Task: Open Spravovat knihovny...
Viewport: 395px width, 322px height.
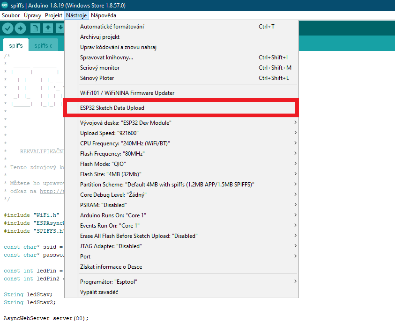Action: [181, 57]
